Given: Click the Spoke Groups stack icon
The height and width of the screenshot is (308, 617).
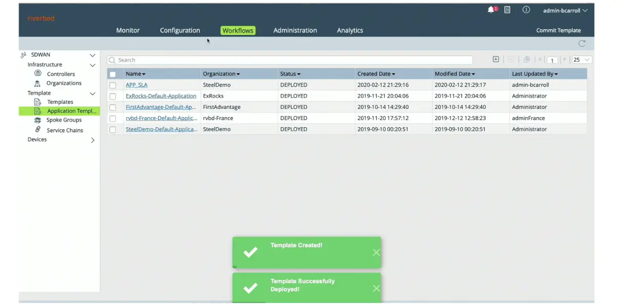Looking at the screenshot, I should 38,120.
